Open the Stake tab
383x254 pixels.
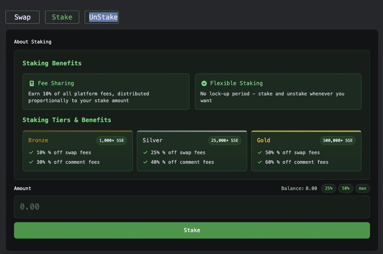(62, 17)
